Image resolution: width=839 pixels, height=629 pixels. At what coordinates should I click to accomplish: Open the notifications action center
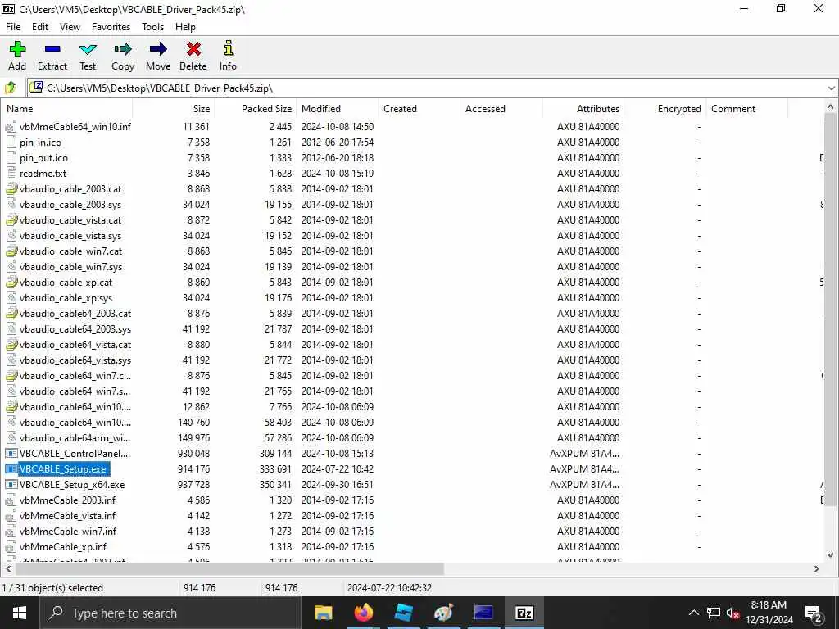(814, 613)
